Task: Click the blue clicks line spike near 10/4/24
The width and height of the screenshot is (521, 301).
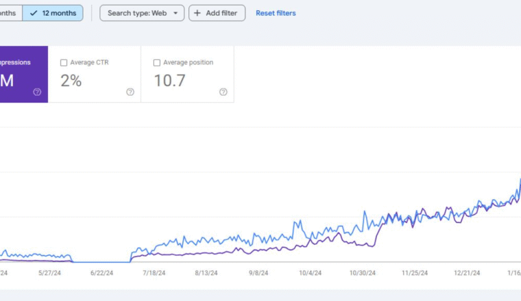Action: (x=300, y=221)
